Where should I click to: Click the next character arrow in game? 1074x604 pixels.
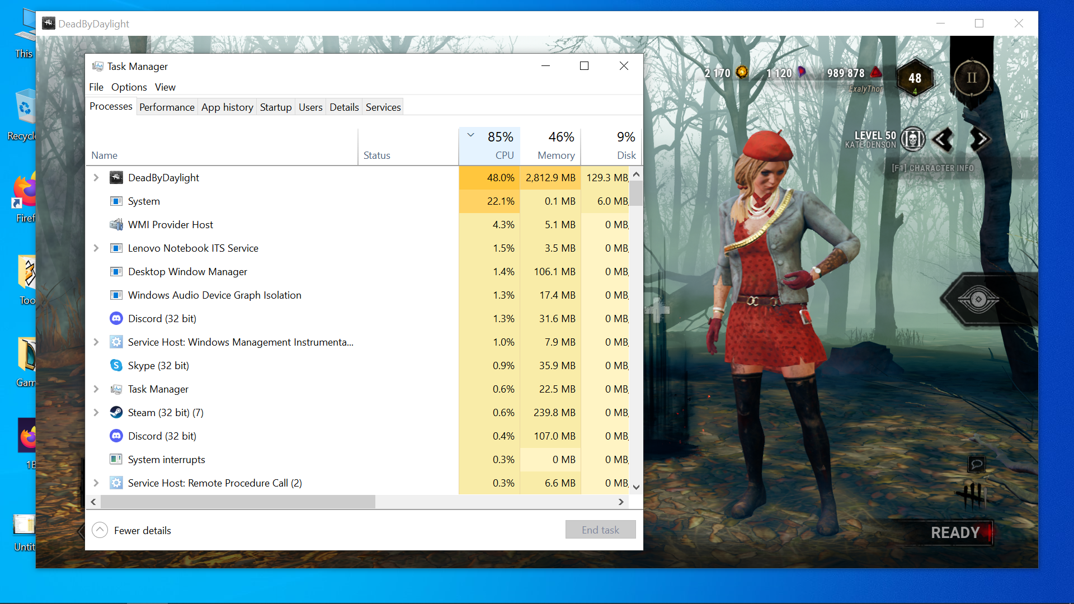(x=980, y=139)
